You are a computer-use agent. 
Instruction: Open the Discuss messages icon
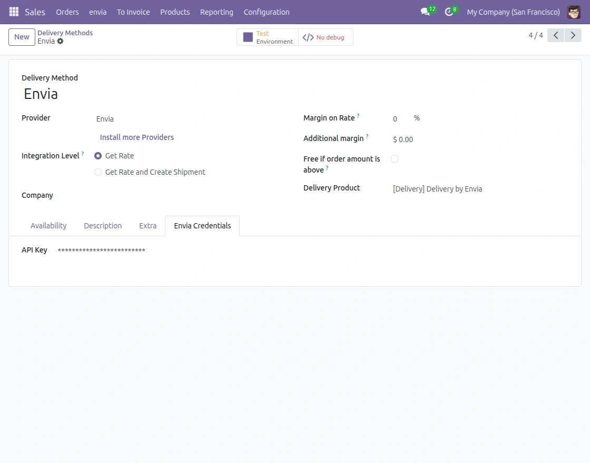tap(426, 12)
